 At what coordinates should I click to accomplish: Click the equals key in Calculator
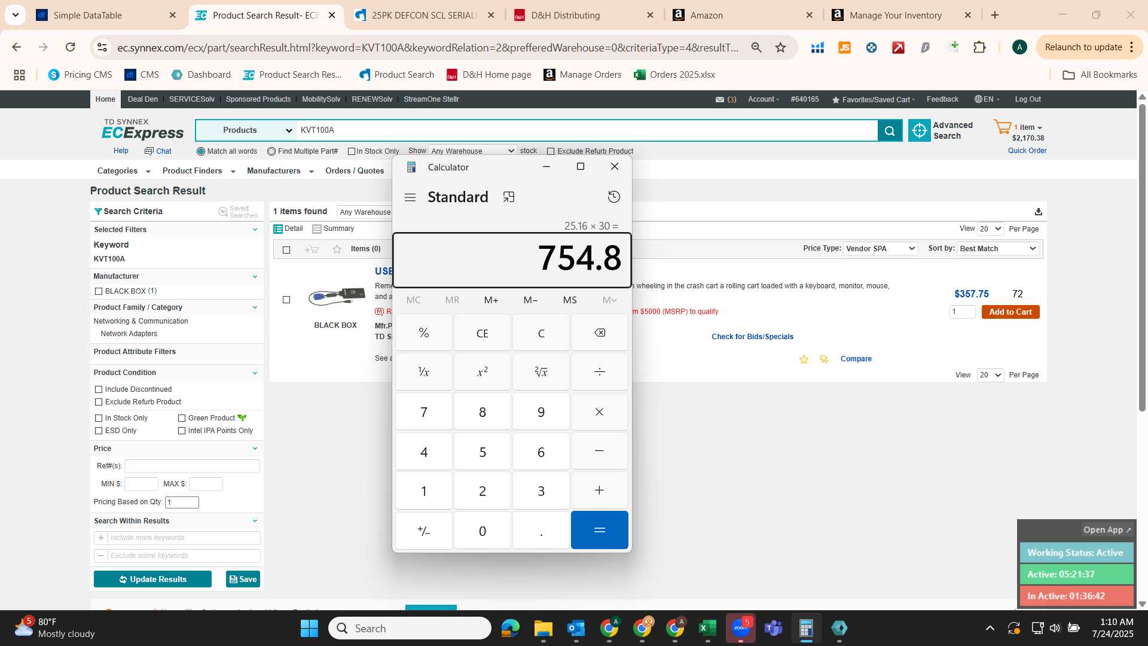[600, 530]
